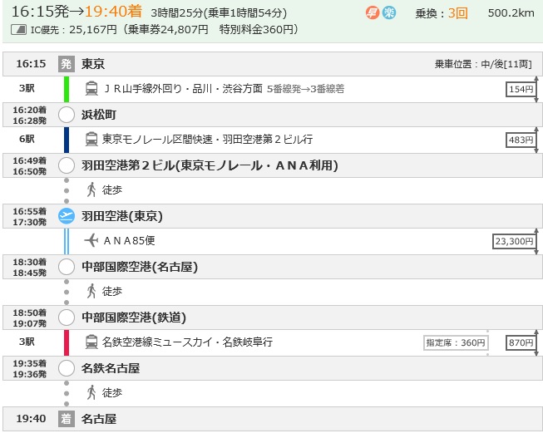Click the 6駅 count on the monorail row
543x438 pixels.
pyautogui.click(x=27, y=139)
